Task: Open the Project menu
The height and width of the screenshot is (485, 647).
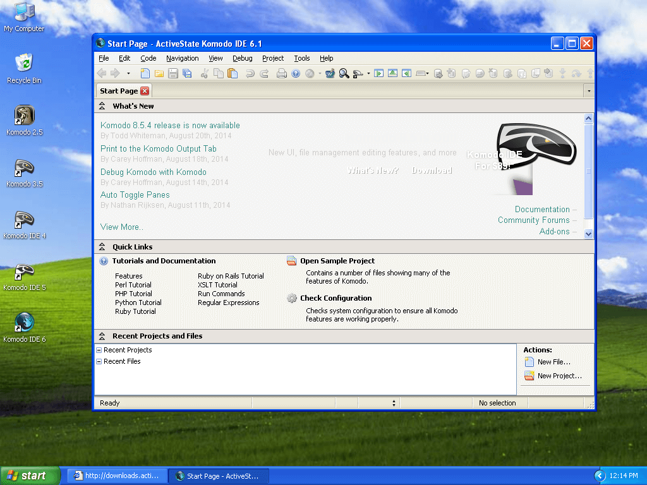Action: (273, 58)
